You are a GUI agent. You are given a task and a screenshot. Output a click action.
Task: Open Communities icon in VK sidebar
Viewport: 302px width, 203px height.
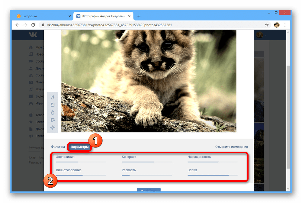[x=31, y=75]
